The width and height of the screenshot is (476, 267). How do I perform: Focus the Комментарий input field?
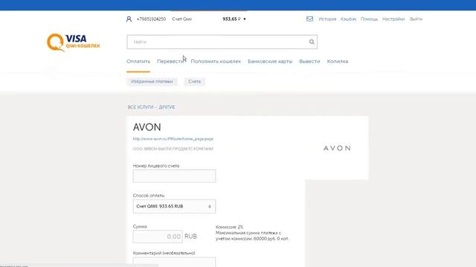click(x=174, y=262)
